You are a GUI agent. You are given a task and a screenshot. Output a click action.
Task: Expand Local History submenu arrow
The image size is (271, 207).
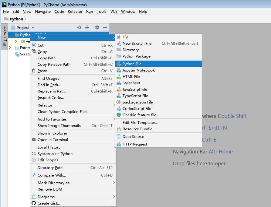[114, 147]
